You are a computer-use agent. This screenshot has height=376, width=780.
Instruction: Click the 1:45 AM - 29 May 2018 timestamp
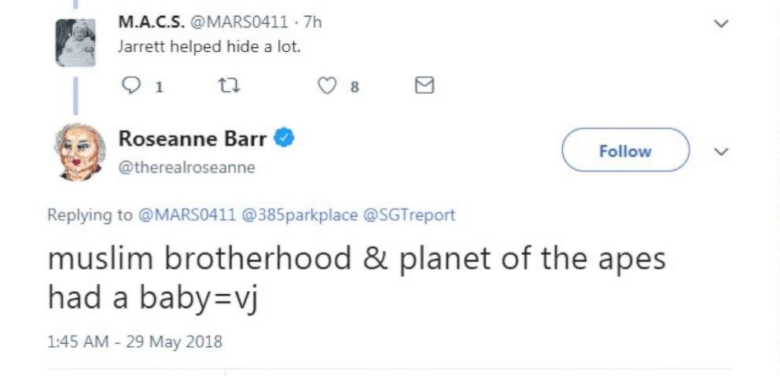click(134, 341)
